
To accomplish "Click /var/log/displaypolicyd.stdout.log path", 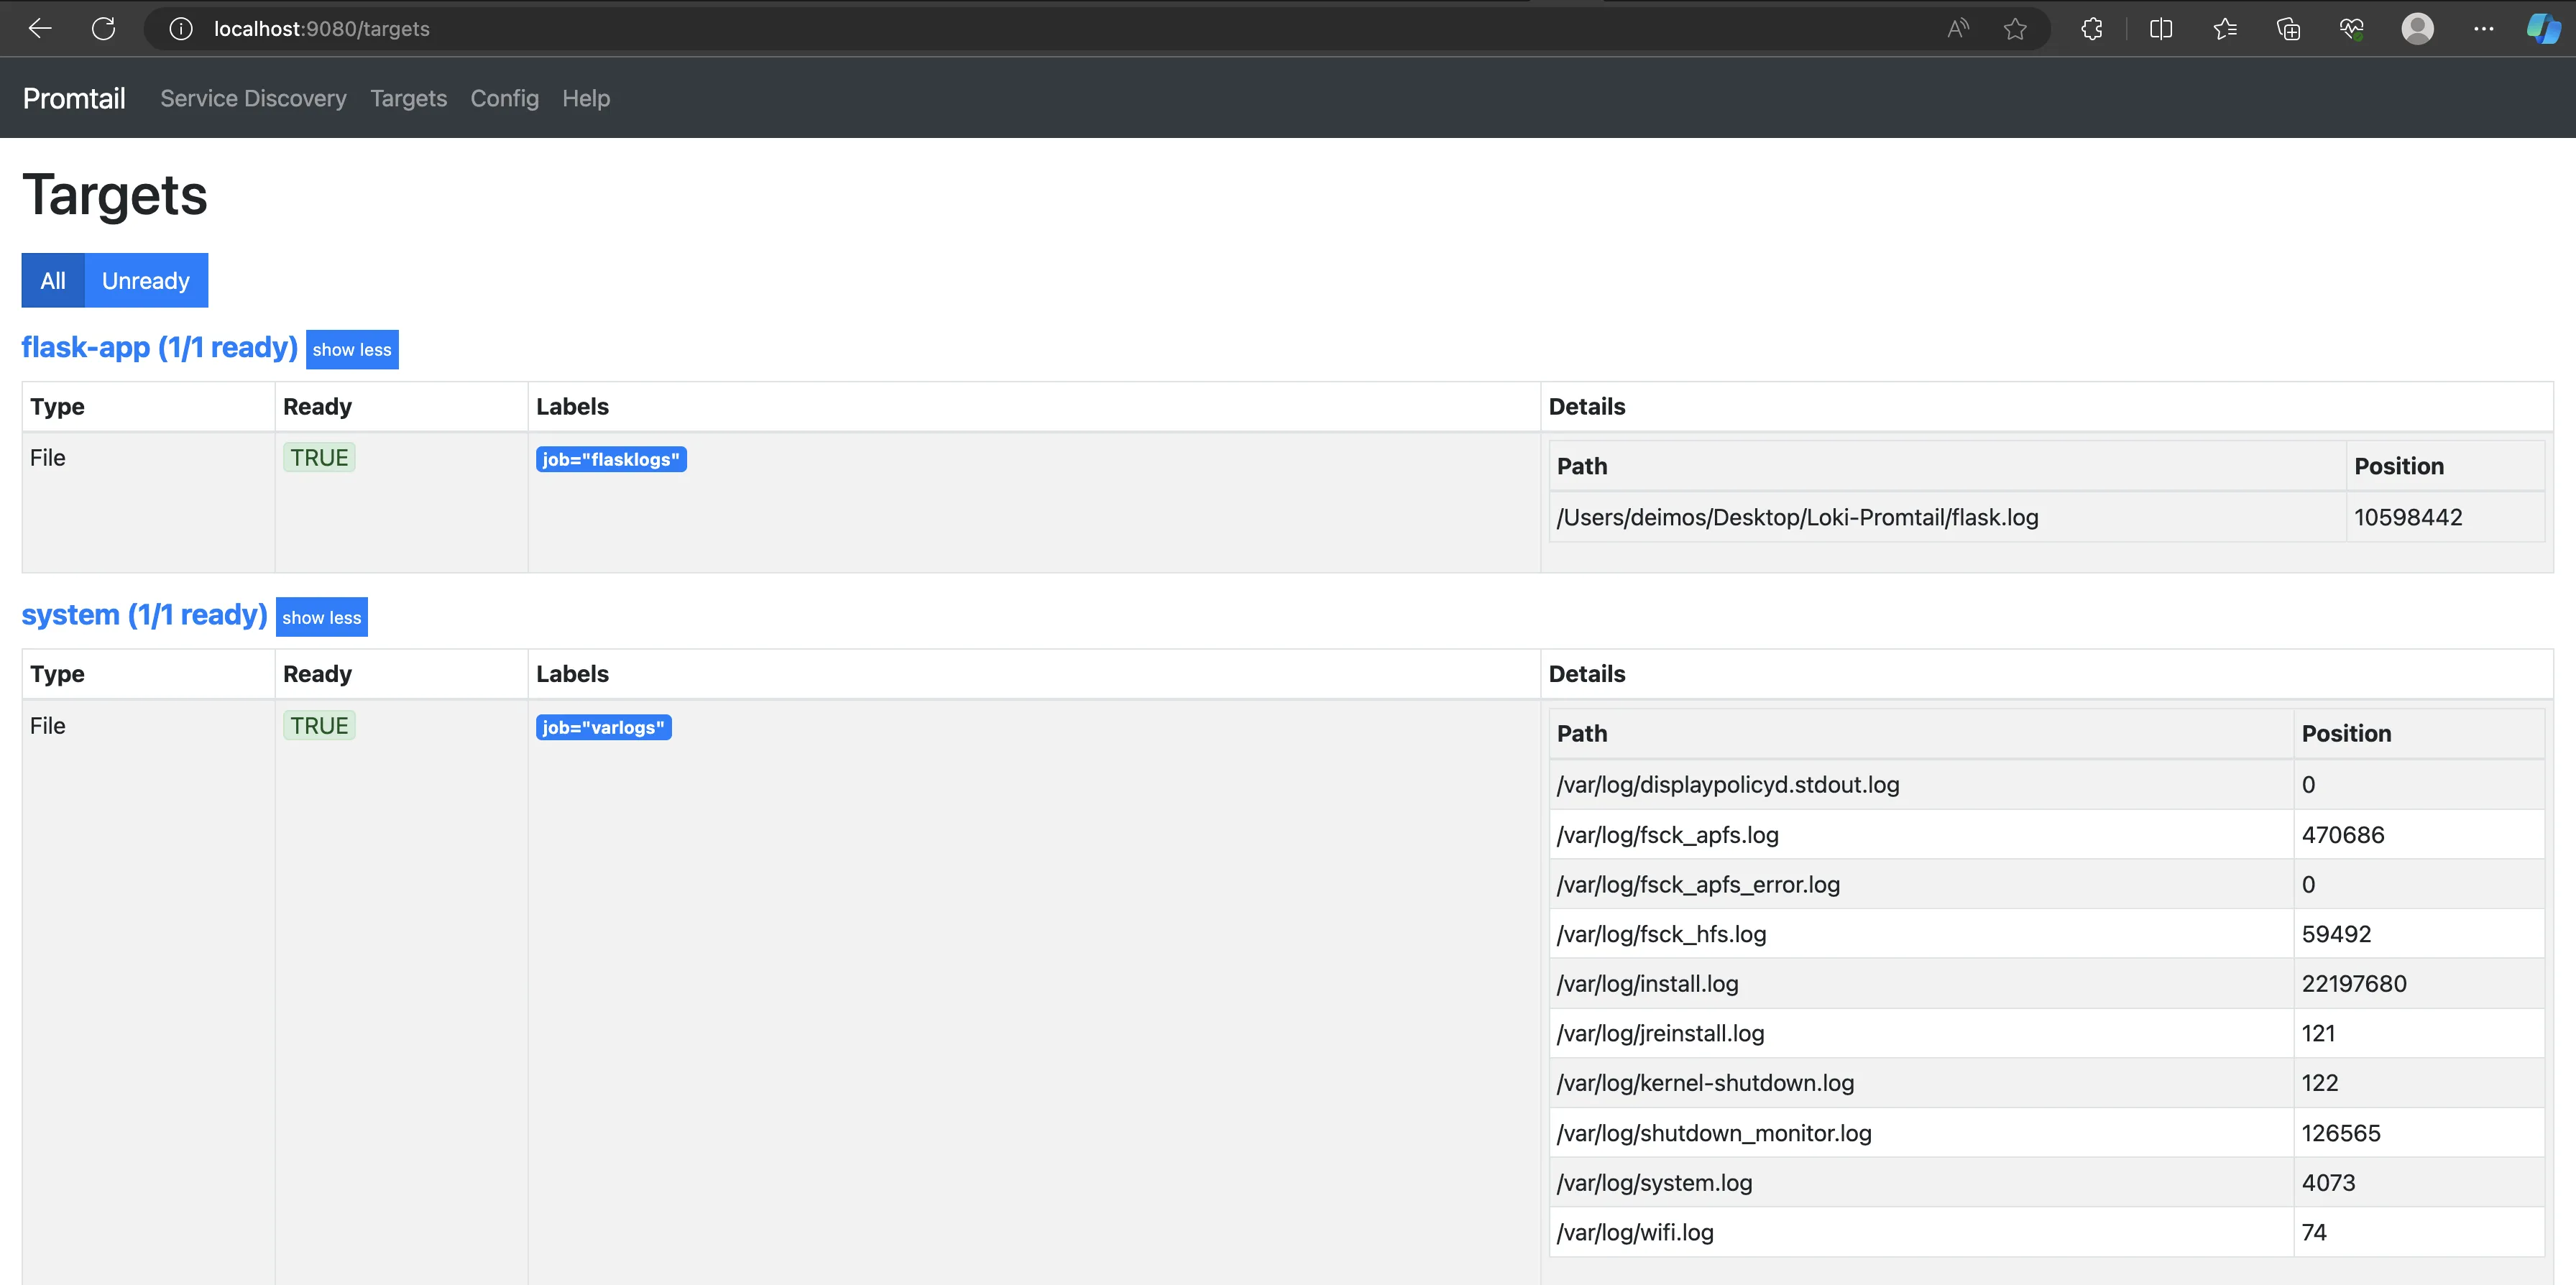I will click(x=1728, y=784).
